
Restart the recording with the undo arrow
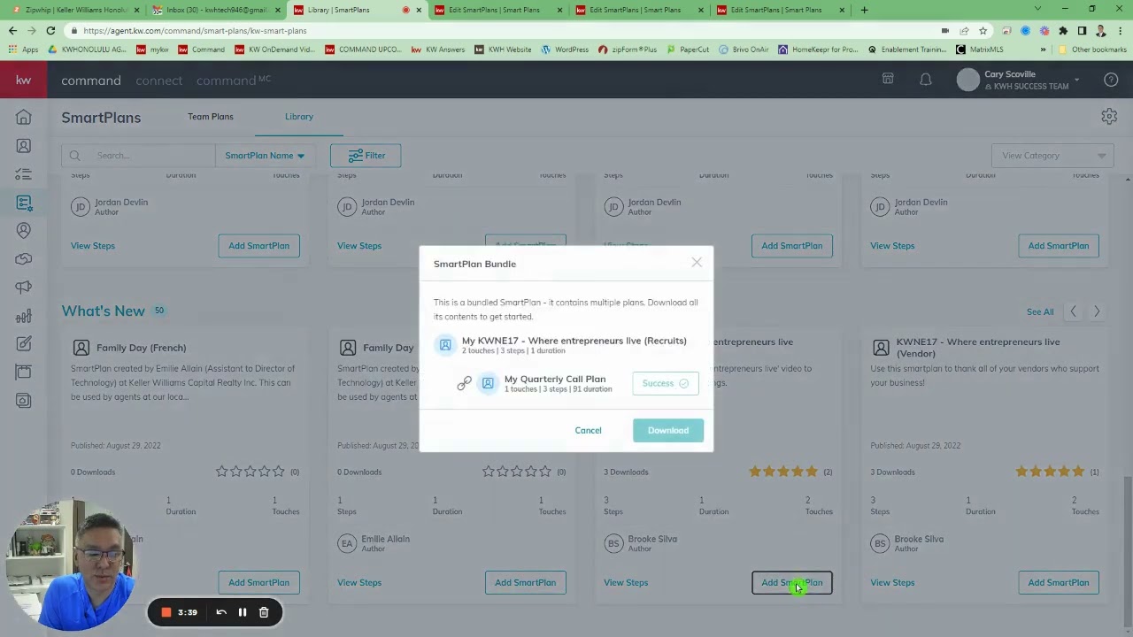(221, 612)
